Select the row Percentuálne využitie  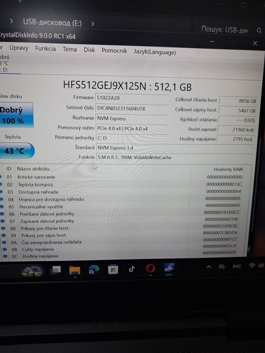click(122, 206)
